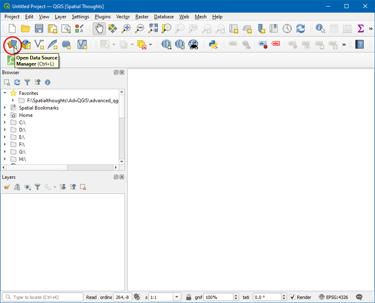Collapse the Favorites tree node
This screenshot has height=303, width=375.
pyautogui.click(x=5, y=93)
